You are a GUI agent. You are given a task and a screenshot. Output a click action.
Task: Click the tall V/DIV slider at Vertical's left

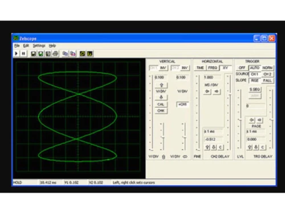pyautogui.click(x=152, y=113)
